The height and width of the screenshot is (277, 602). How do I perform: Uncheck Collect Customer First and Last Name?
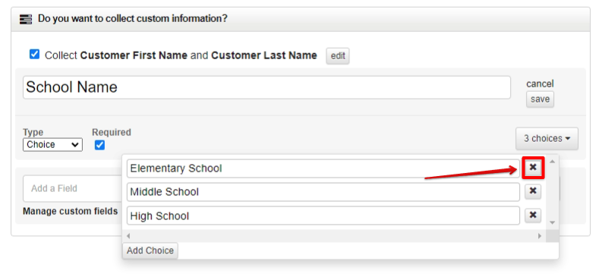pyautogui.click(x=35, y=55)
